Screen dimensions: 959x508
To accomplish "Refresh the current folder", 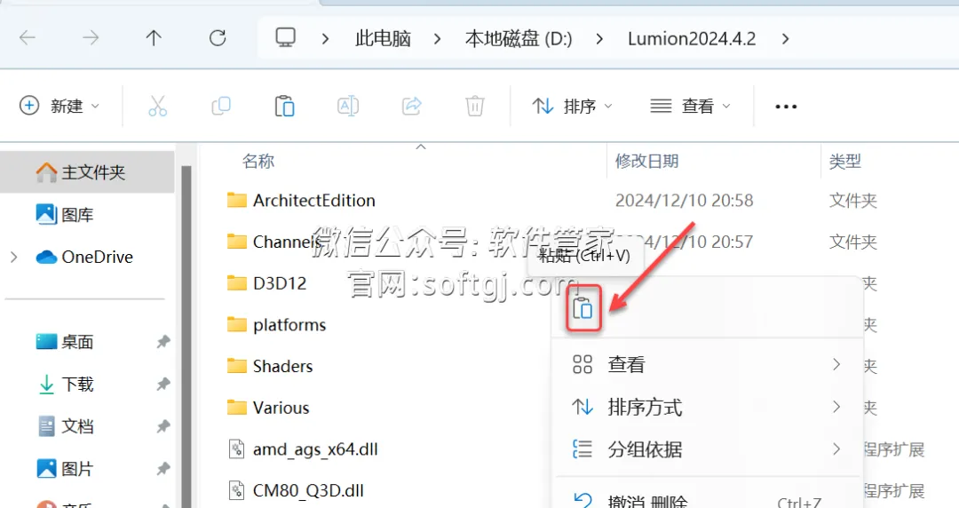I will coord(218,38).
